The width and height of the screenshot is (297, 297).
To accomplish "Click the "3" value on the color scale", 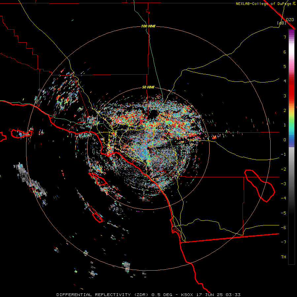I will [285, 96].
